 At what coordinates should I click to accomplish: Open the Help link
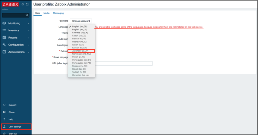tap(11, 119)
